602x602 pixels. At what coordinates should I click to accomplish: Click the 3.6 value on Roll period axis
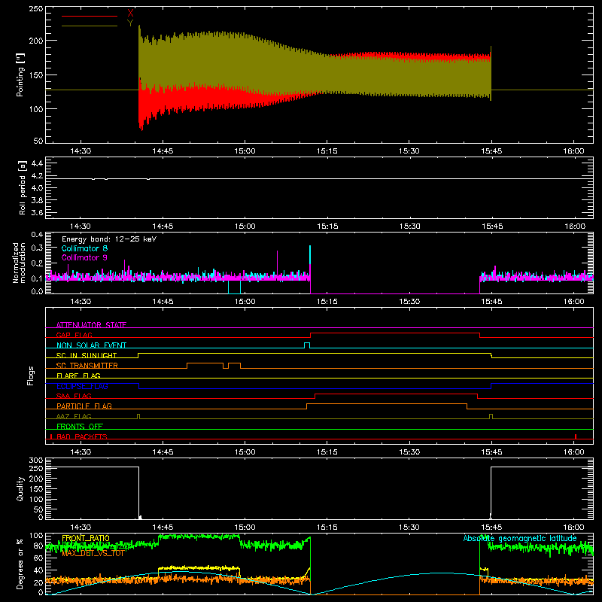pos(37,213)
